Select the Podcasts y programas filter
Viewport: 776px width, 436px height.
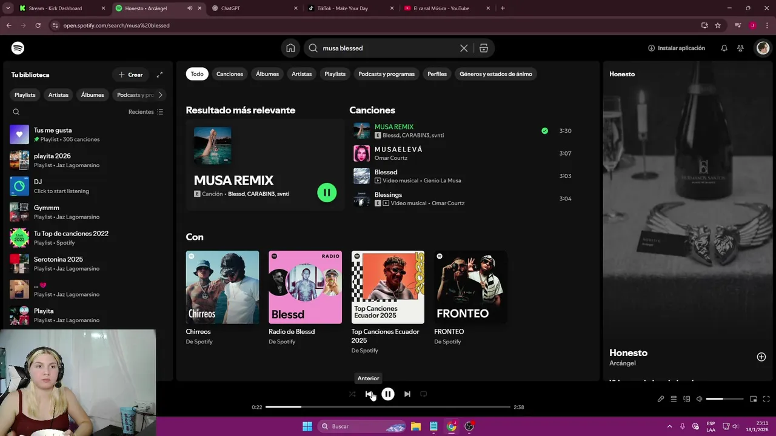tap(386, 74)
